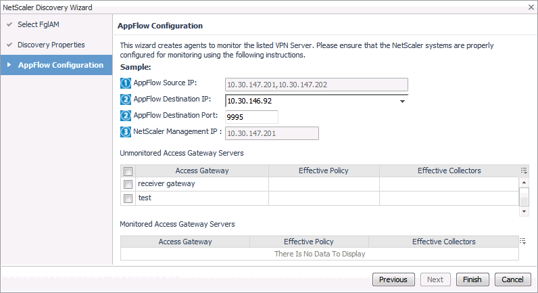The width and height of the screenshot is (538, 293).
Task: Click the step 2 icon beside AppFlow Destination Port
Action: 126,116
